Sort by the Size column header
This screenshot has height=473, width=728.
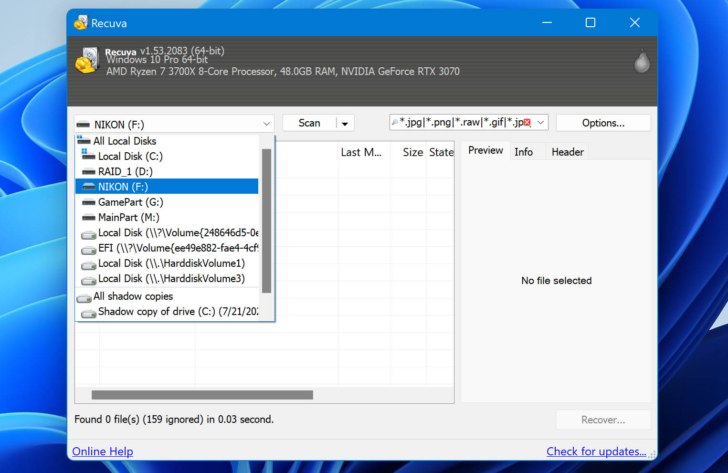(x=409, y=152)
